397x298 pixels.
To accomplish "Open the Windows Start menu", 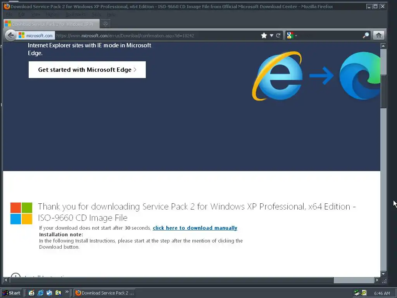I will pyautogui.click(x=12, y=293).
